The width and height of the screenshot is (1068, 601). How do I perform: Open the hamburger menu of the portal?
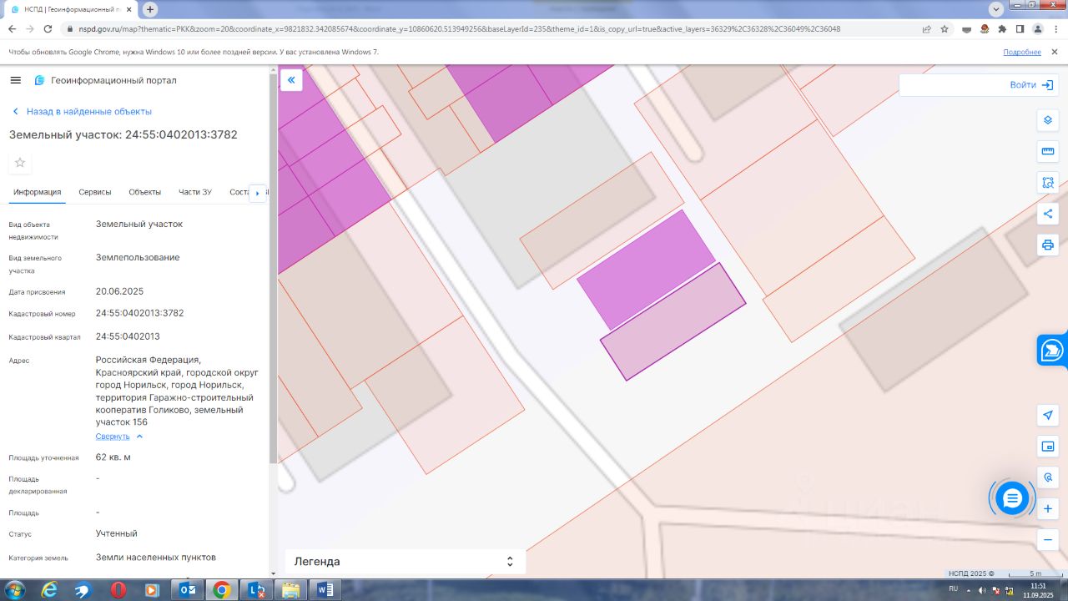click(x=15, y=80)
